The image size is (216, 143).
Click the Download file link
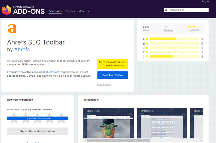[x=104, y=84]
